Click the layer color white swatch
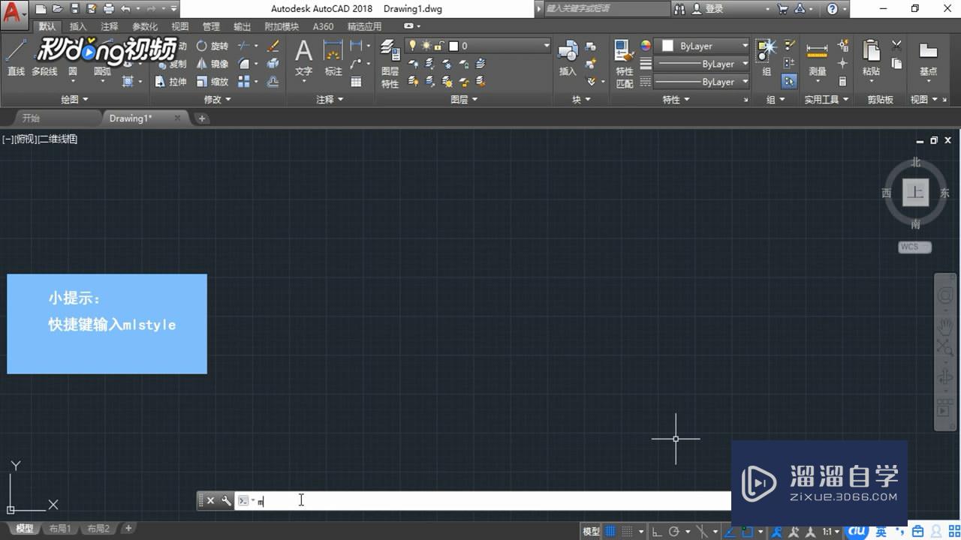 (453, 46)
